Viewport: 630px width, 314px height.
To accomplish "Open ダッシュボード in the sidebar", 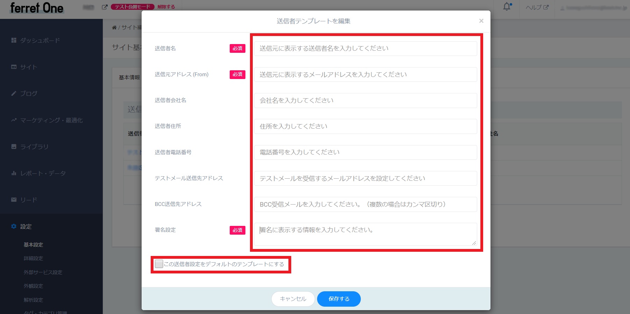I will point(40,41).
